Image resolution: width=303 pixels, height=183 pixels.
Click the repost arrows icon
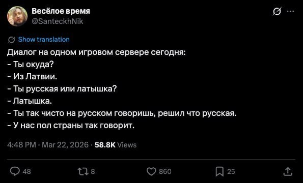coord(83,171)
